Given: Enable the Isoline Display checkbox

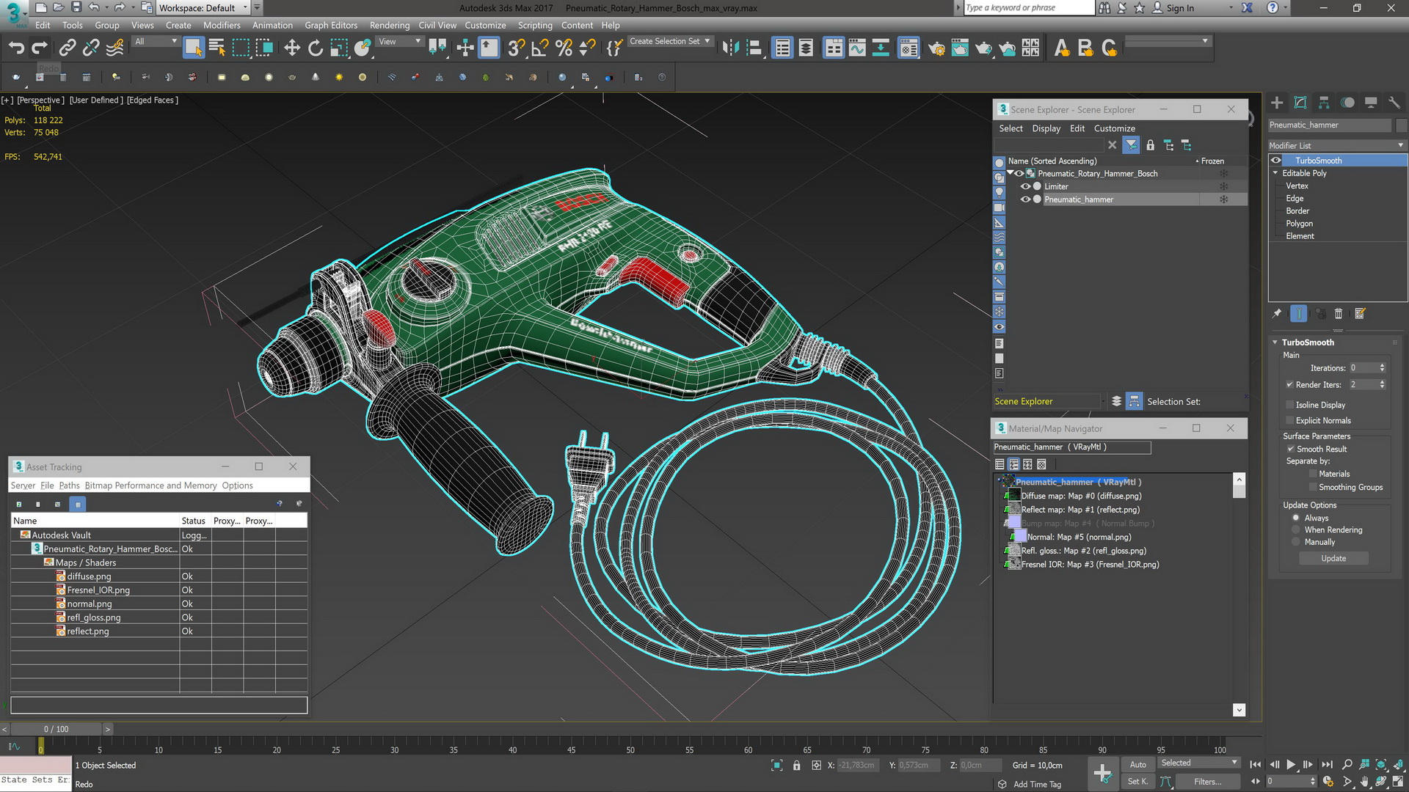Looking at the screenshot, I should [x=1289, y=405].
